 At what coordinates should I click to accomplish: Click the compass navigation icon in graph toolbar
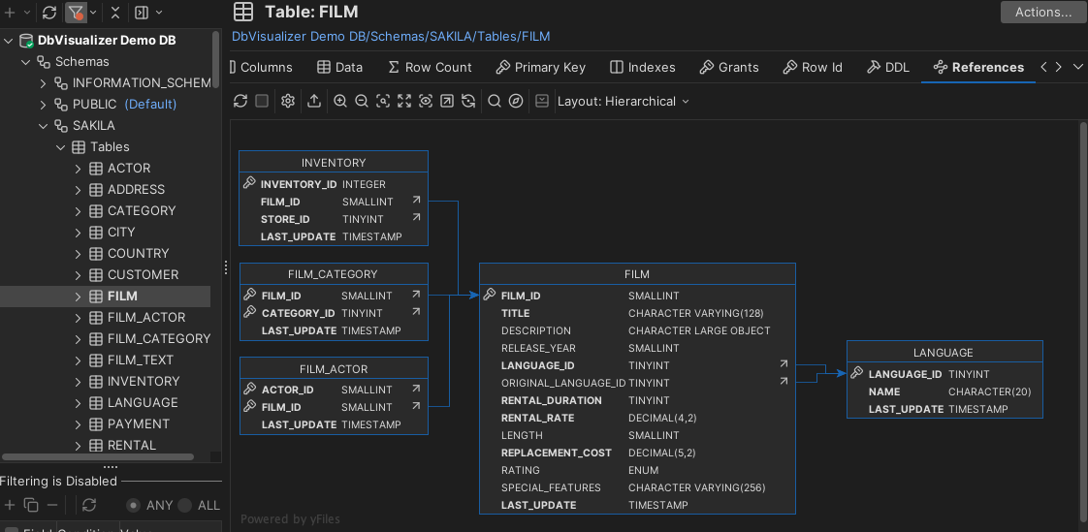pyautogui.click(x=516, y=101)
